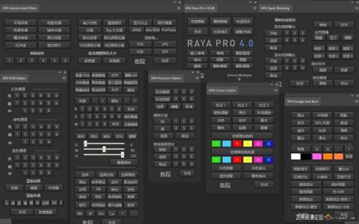Screen dimensions: 359x224
Task: Click the X button in RGB Masks bottom row
Action: 61,203
